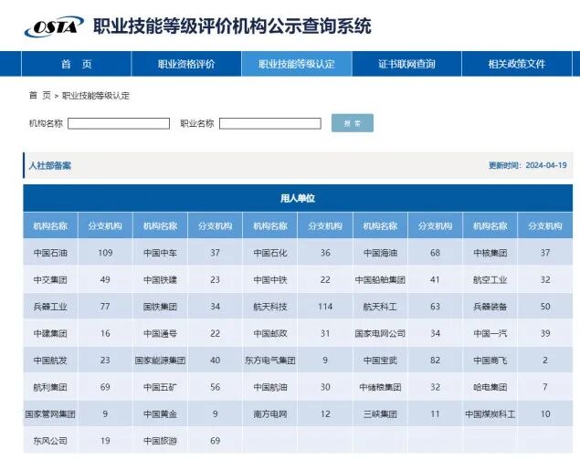Viewport: 580px width, 460px height.
Task: Click the 首页 breadcrumb link
Action: [x=40, y=95]
